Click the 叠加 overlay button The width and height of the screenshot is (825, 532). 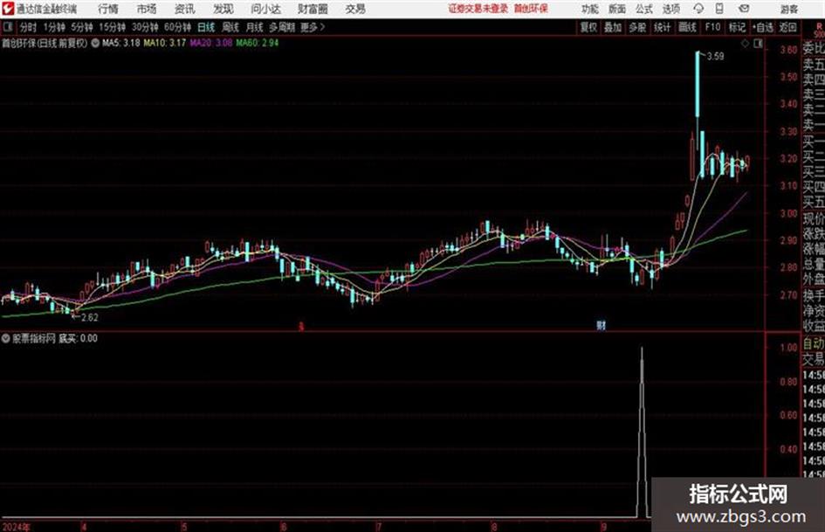point(613,27)
